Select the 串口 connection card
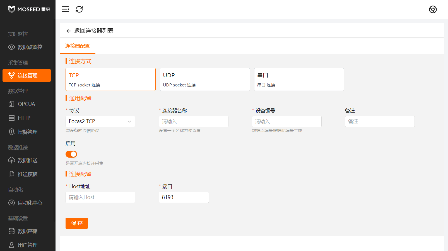This screenshot has height=251, width=448. (299, 79)
